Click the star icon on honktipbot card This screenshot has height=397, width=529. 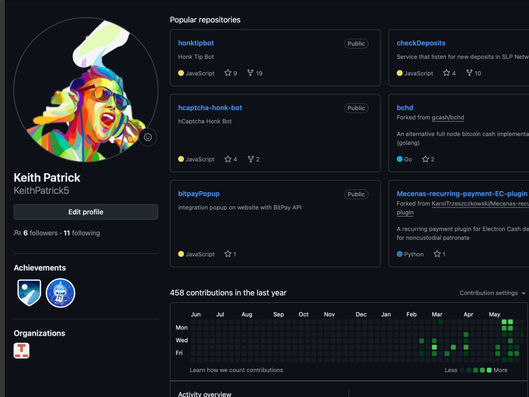pyautogui.click(x=227, y=73)
